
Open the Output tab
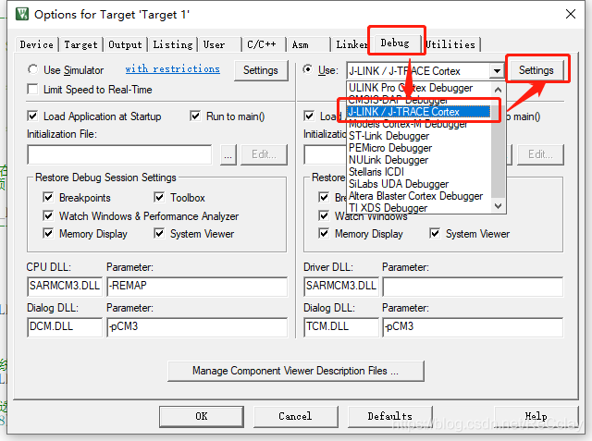coord(125,44)
